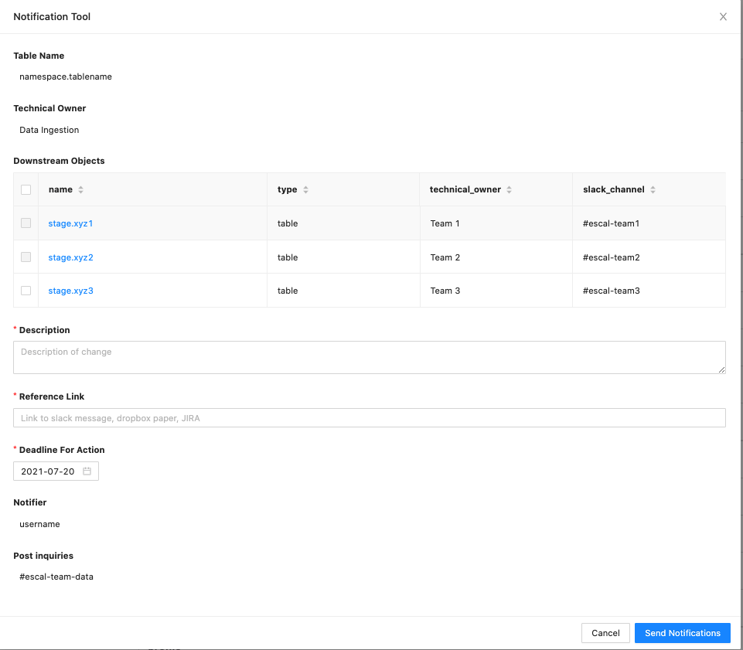Sort table by name column
This screenshot has width=743, height=650.
pos(81,190)
